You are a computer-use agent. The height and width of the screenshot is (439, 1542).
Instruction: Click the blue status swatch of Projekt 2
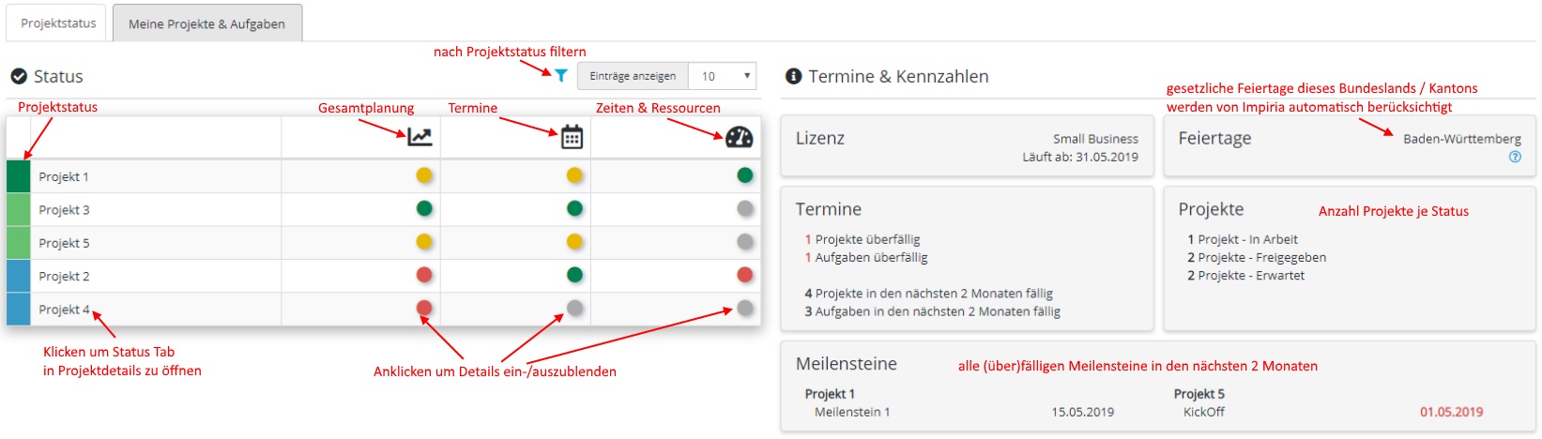pyautogui.click(x=19, y=276)
